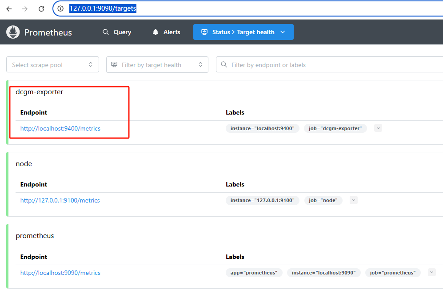443x290 pixels.
Task: Click the Filter by endpoint or labels field
Action: click(333, 65)
